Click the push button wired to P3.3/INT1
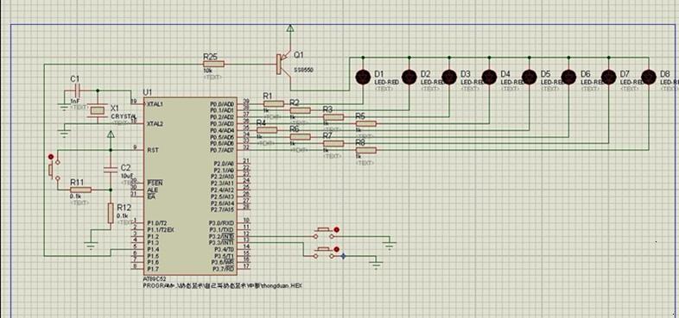The image size is (679, 318). pyautogui.click(x=323, y=253)
